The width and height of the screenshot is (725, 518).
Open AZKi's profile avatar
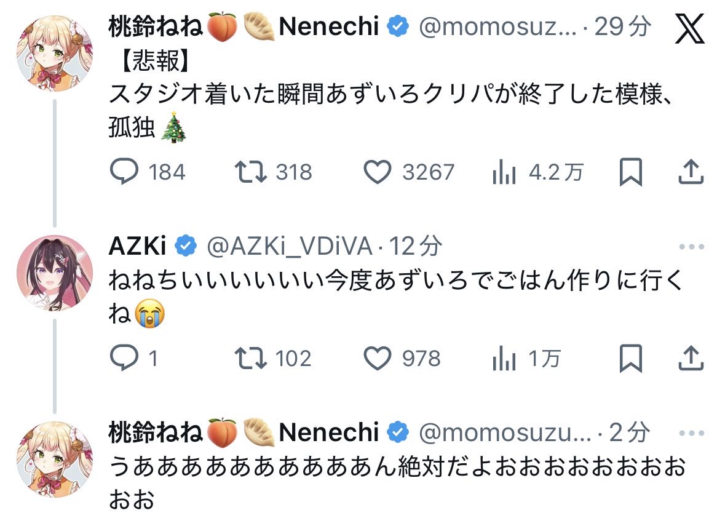(54, 273)
